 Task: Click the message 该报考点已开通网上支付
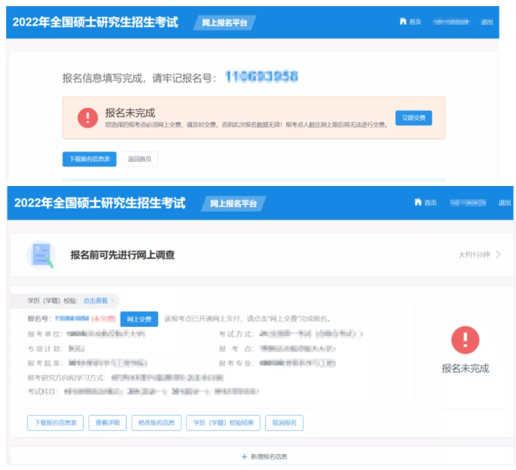coord(248,319)
